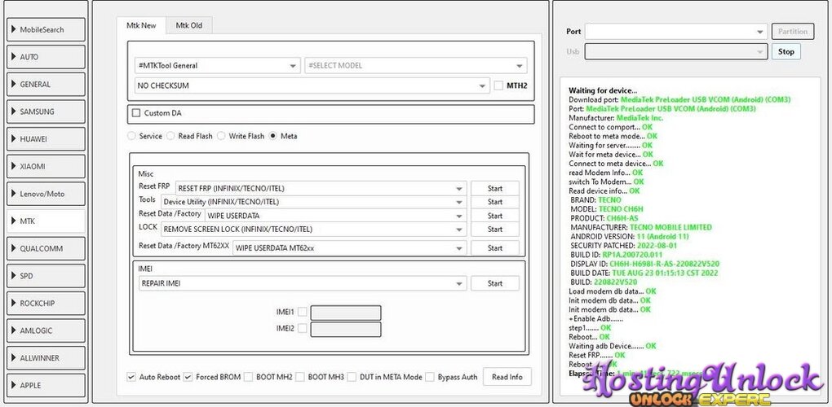Expand the AMLOGIC sidebar section
Viewport: 832px width, 407px height.
coord(46,330)
